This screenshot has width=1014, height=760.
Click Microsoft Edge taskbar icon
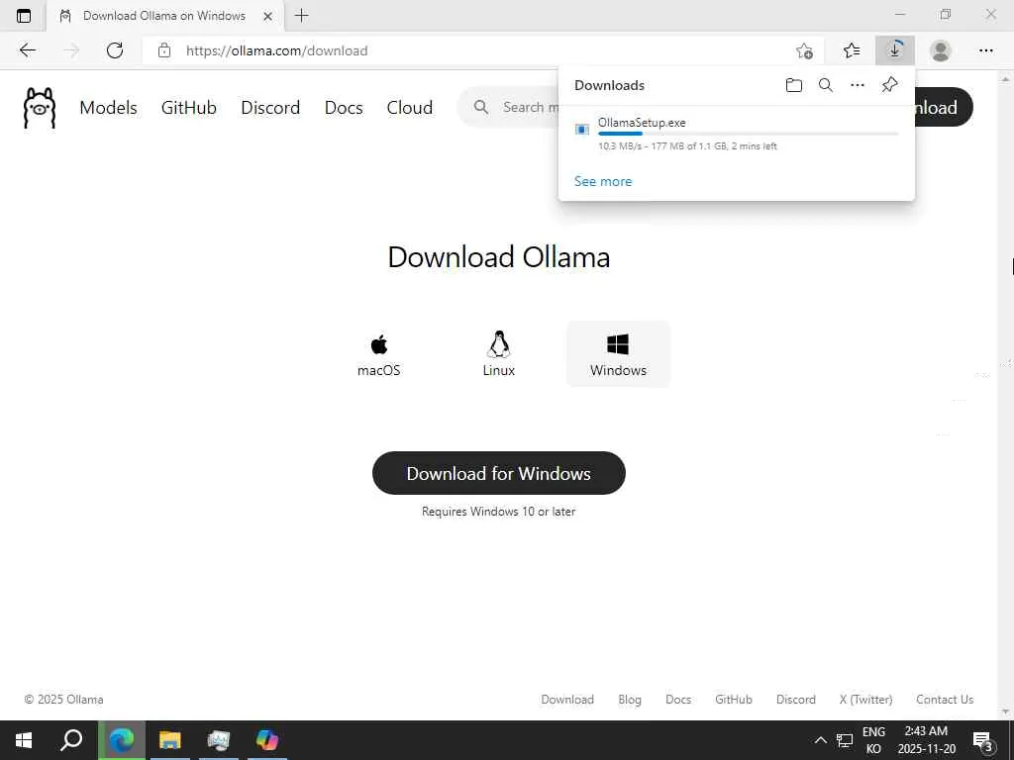[x=122, y=740]
